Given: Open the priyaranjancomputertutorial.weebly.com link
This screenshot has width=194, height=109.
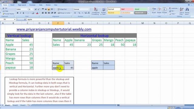Looking at the screenshot, I should [54, 29].
